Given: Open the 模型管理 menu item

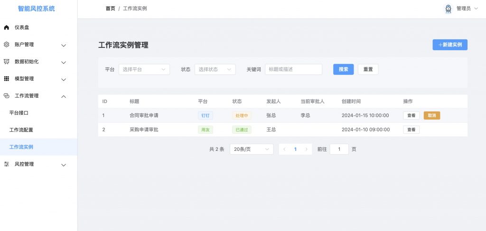Looking at the screenshot, I should pos(38,79).
